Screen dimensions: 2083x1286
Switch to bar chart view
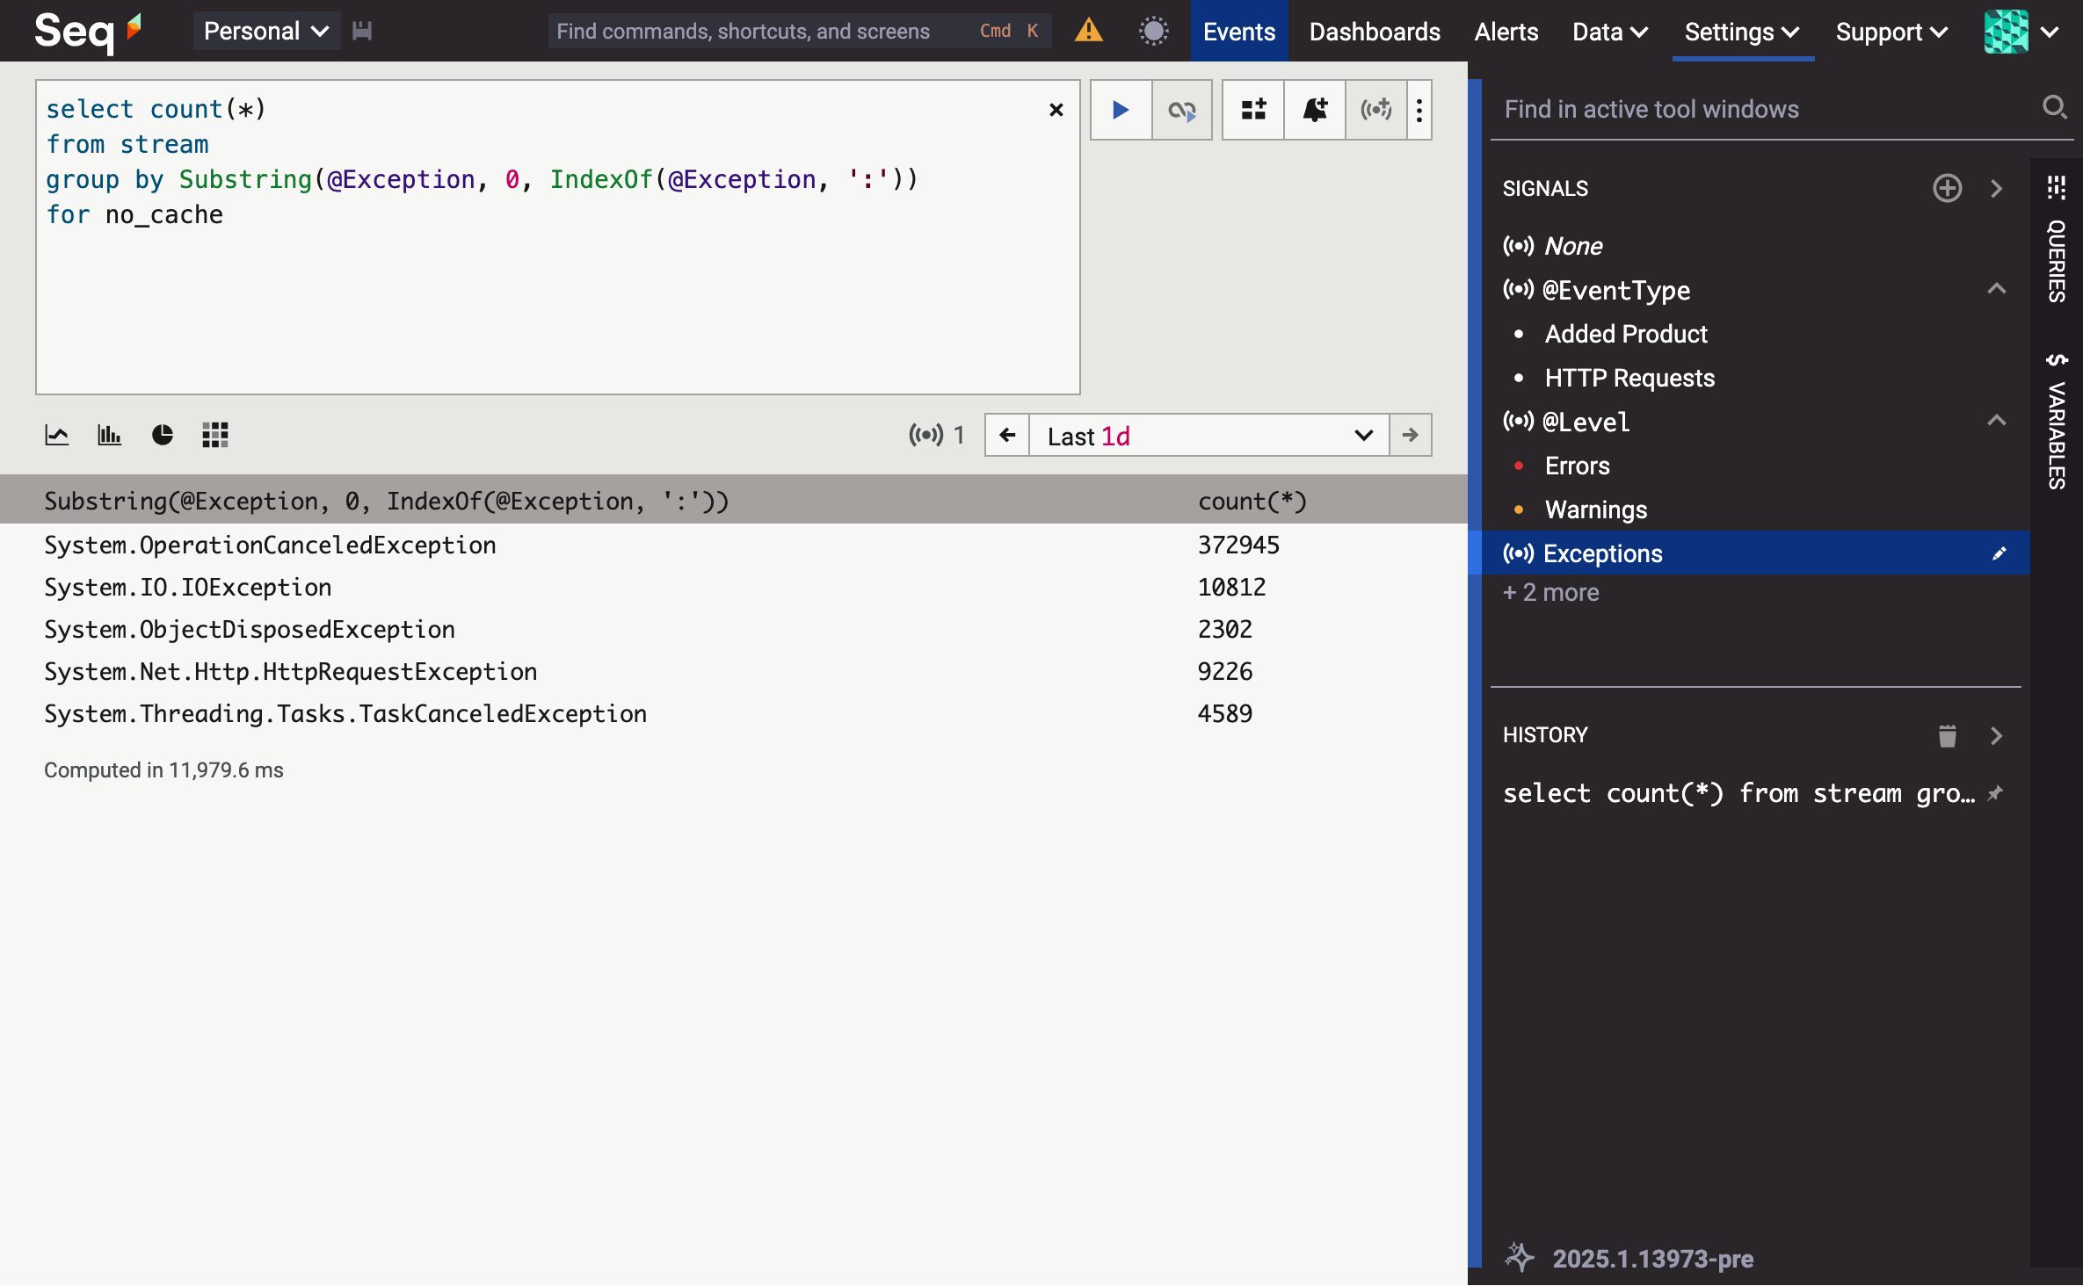[x=110, y=435]
